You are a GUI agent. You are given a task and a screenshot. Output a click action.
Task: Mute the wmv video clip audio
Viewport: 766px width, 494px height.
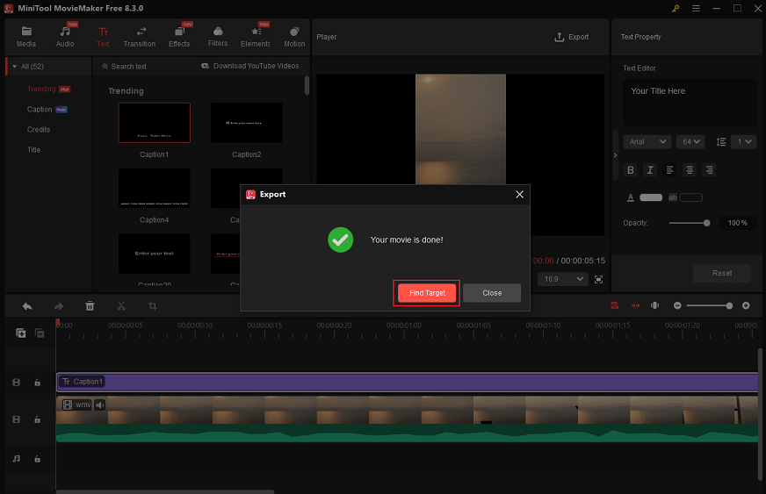100,405
